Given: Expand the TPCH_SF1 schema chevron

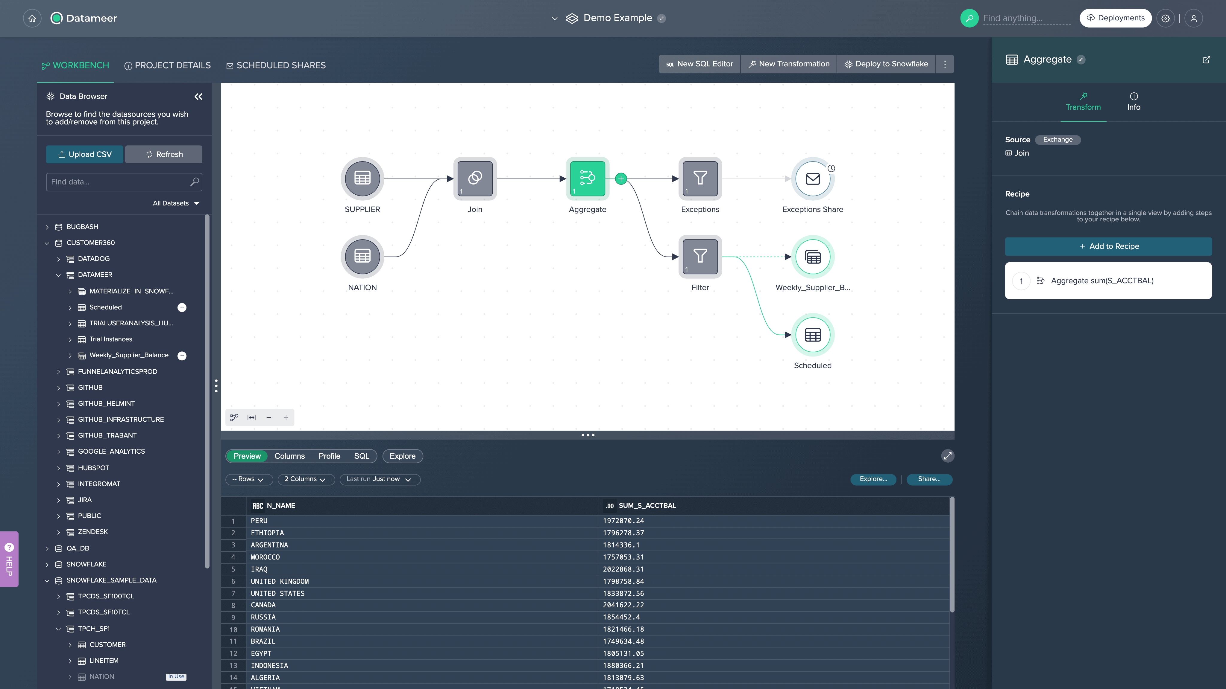Looking at the screenshot, I should tap(59, 629).
